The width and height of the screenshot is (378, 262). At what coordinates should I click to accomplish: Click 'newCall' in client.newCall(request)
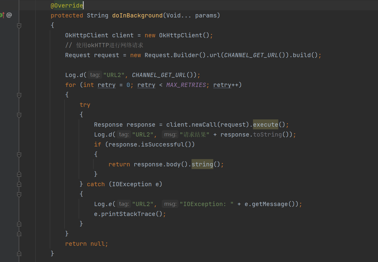coord(204,125)
